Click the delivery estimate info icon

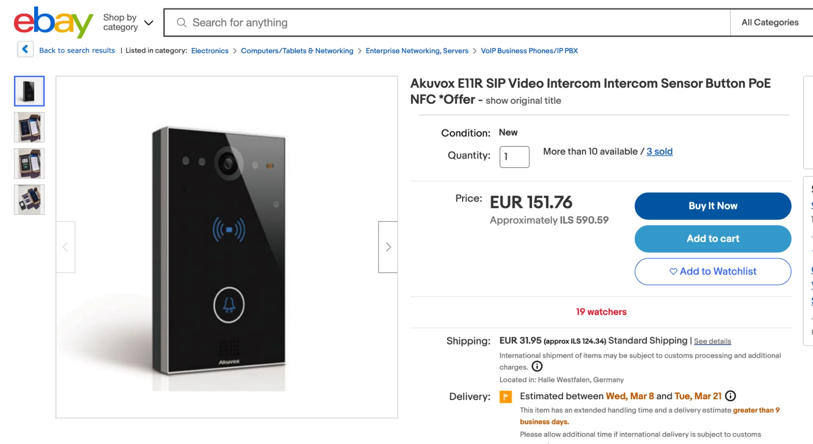[x=731, y=395]
